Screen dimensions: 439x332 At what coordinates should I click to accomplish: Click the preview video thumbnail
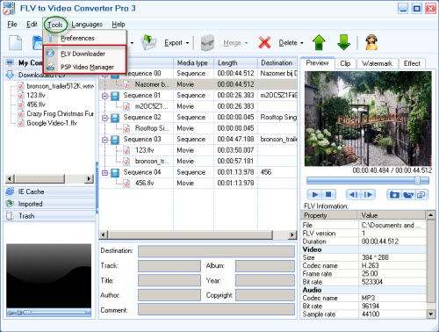[x=368, y=119]
